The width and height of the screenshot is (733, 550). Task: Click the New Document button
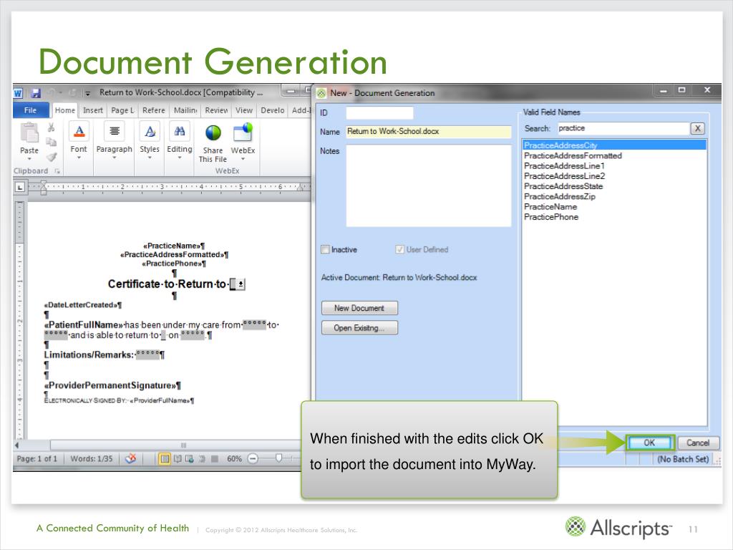pos(359,308)
